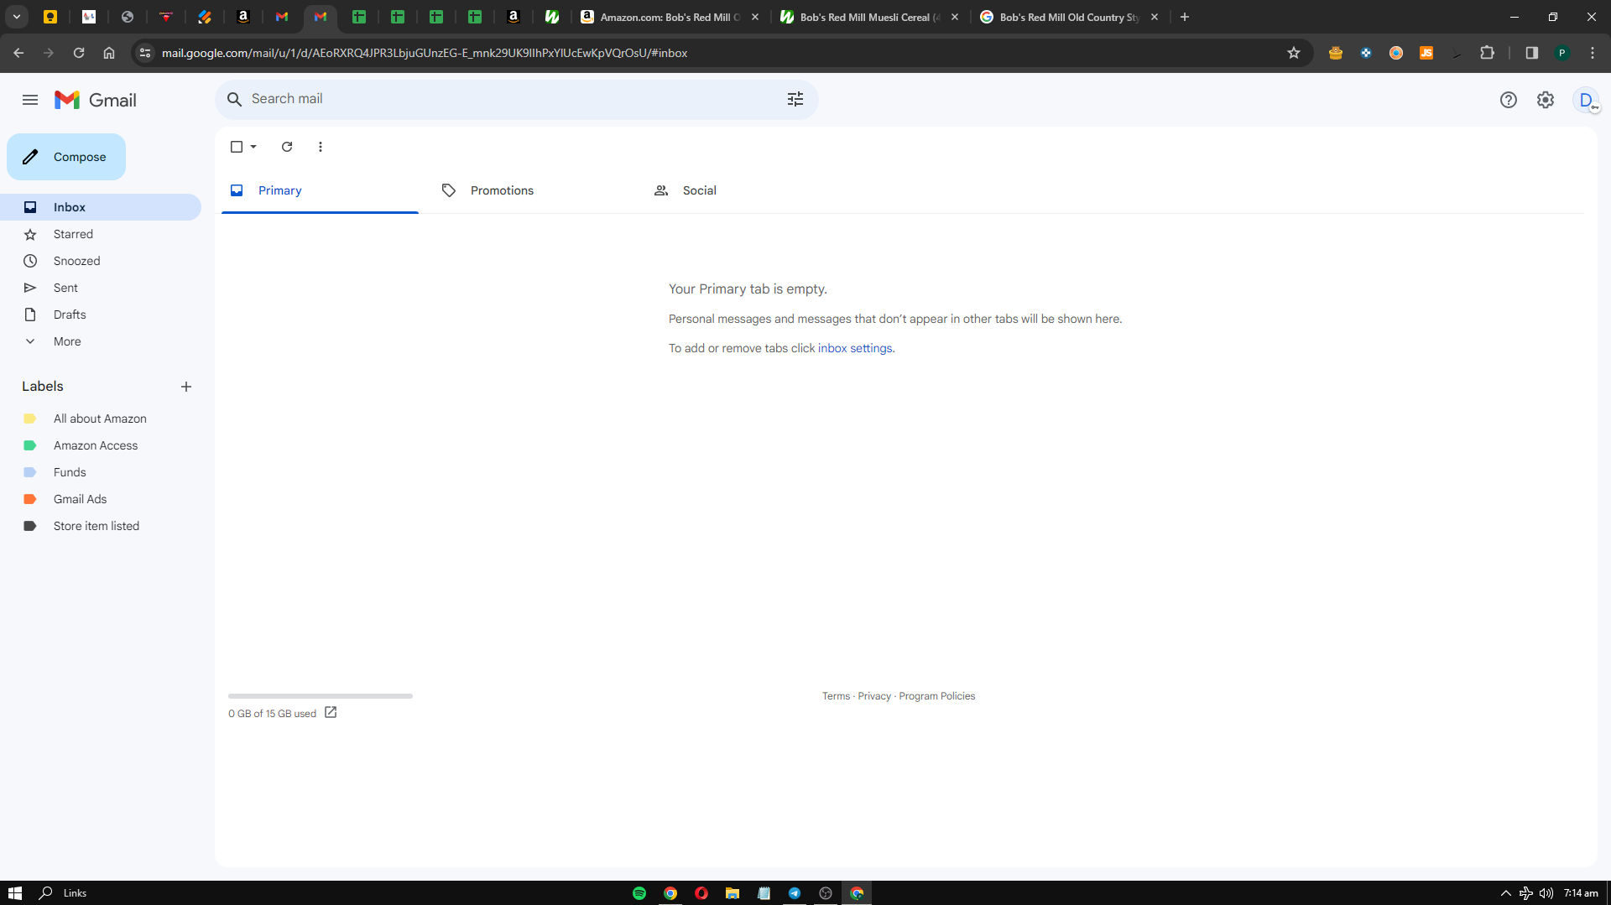1611x905 pixels.
Task: Refresh the inbox with the refresh icon
Action: pyautogui.click(x=287, y=147)
